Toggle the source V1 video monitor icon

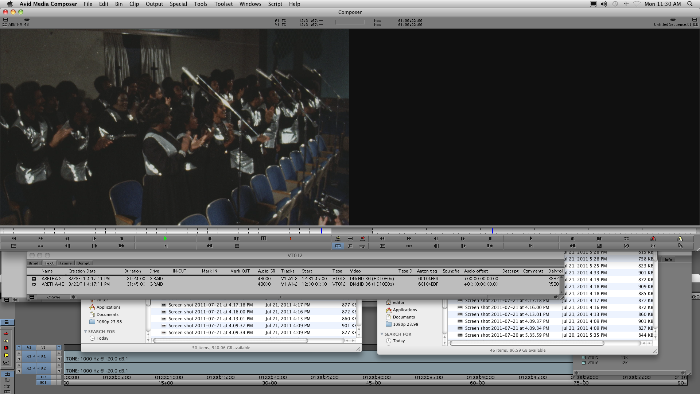click(x=19, y=347)
